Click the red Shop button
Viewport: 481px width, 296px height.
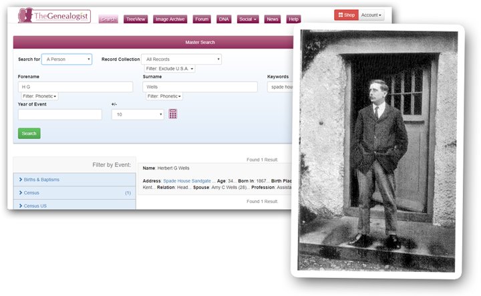(346, 15)
